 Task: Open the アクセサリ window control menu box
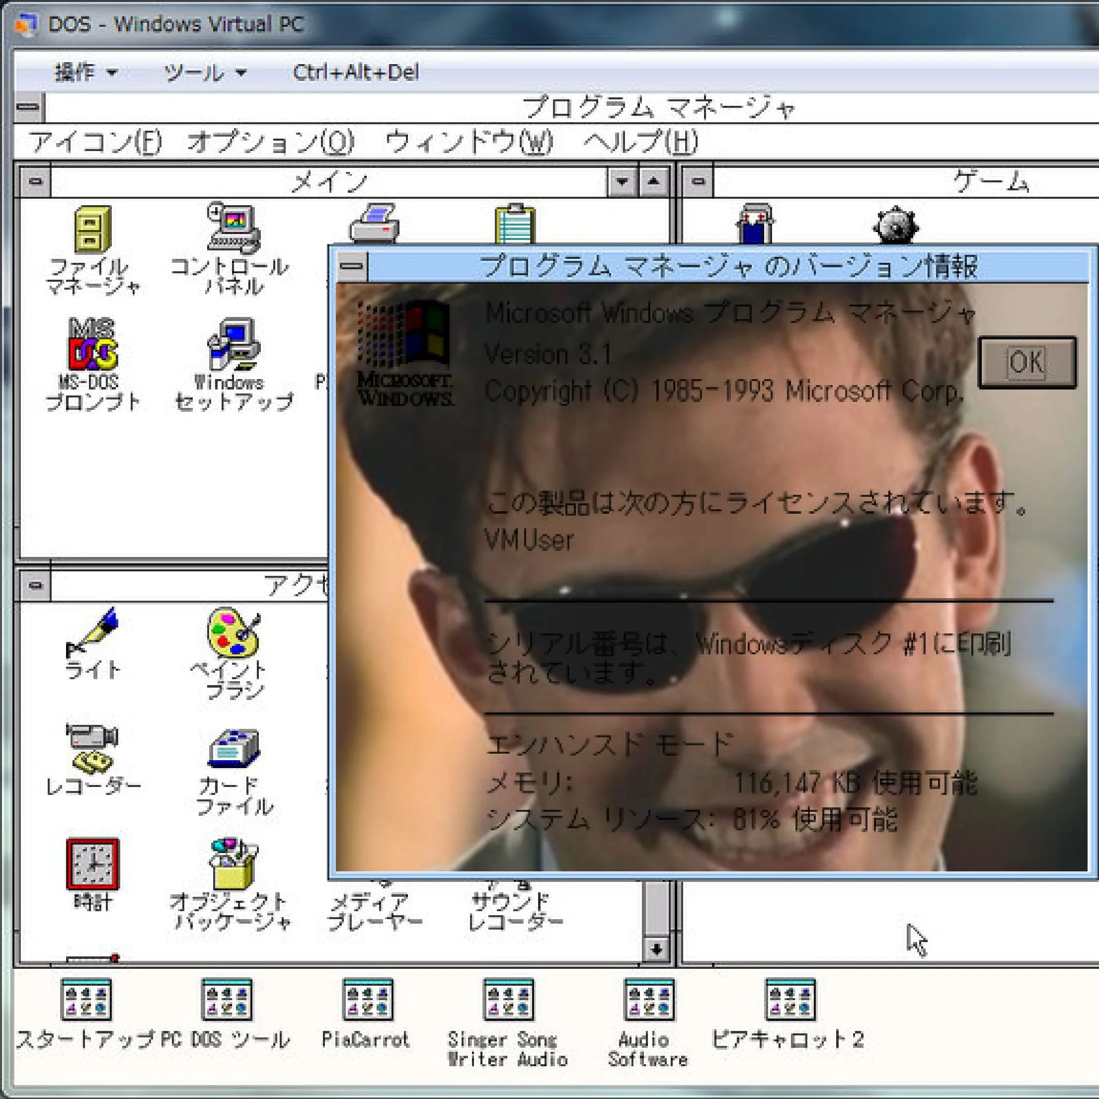coord(36,585)
